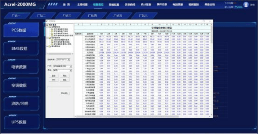Switch to the 厂站六 tab
The width and height of the screenshot is (259, 134).
click(143, 15)
